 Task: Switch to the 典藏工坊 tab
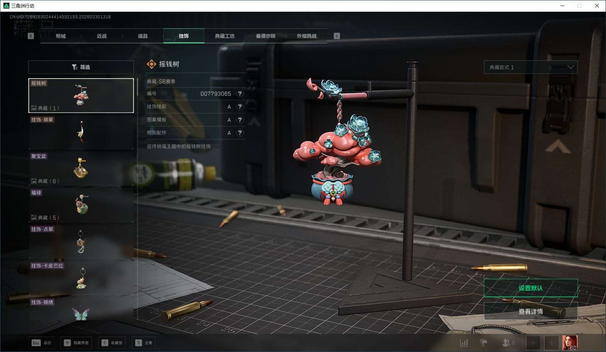point(225,36)
